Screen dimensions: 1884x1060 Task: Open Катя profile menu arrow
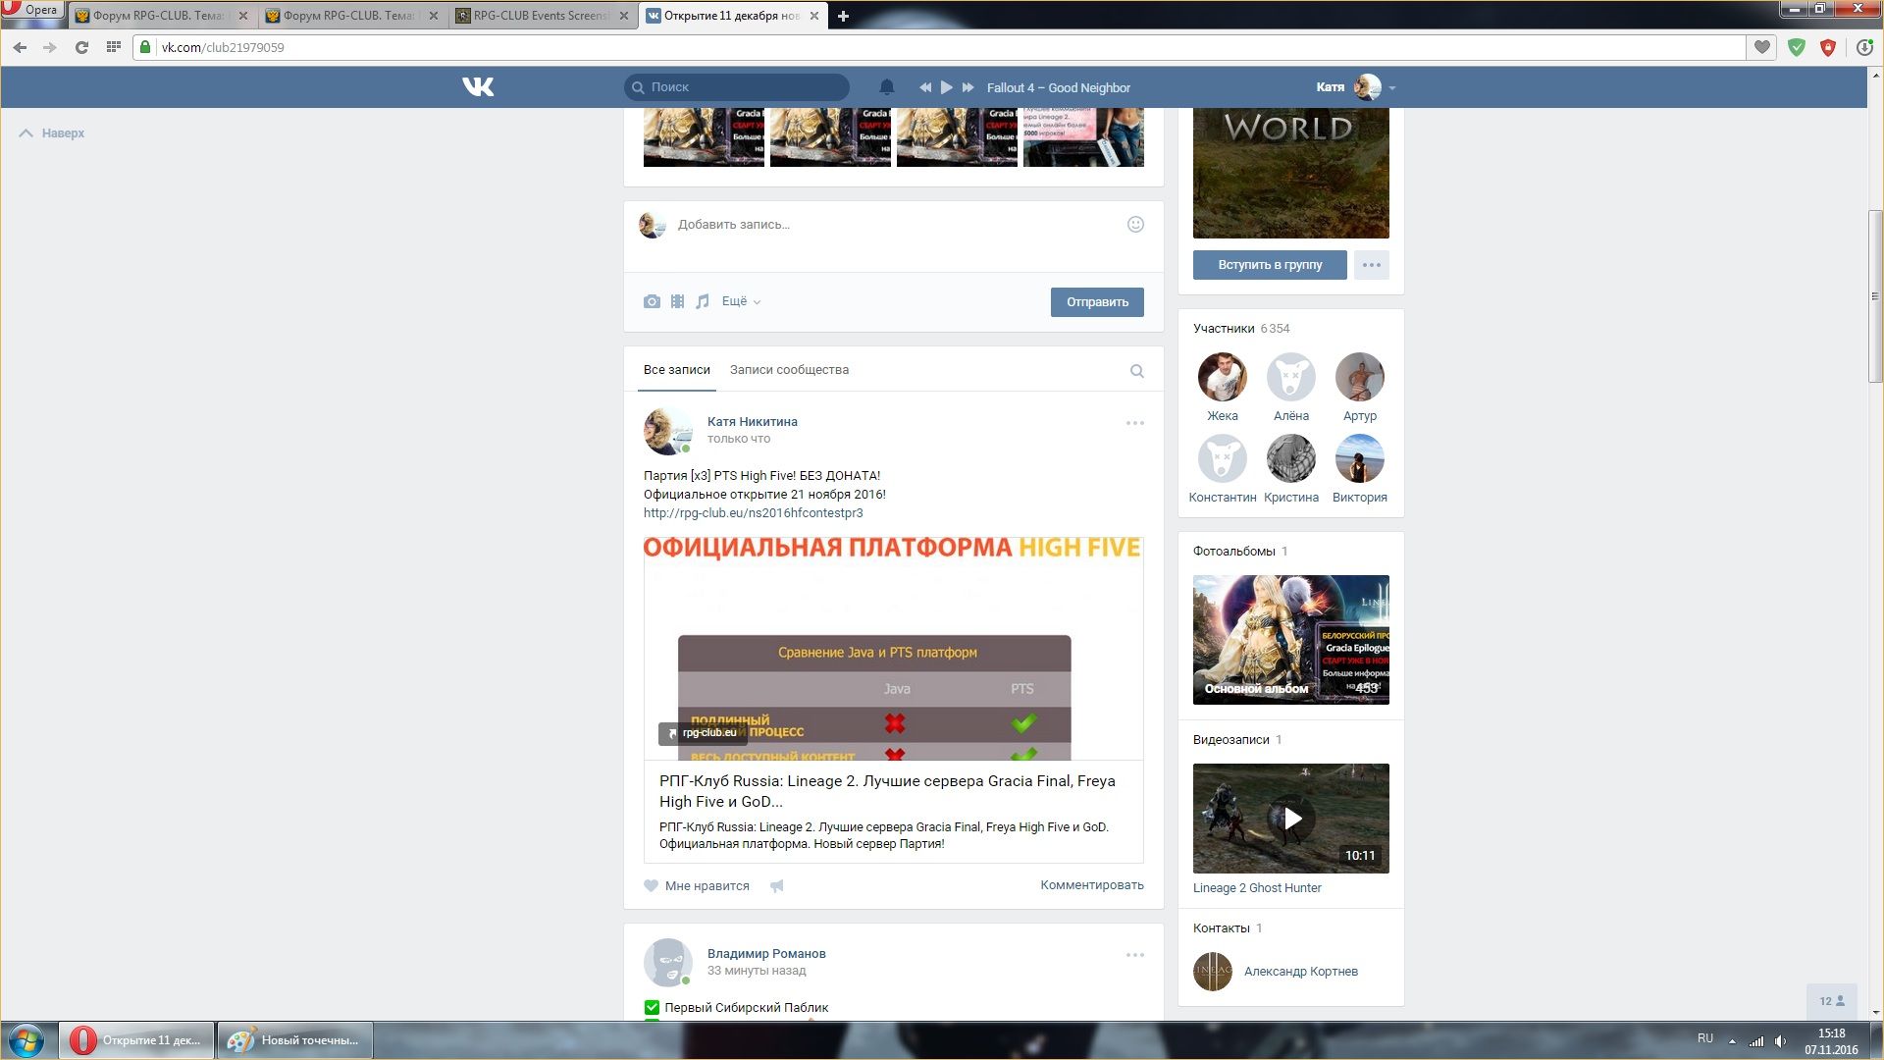[1392, 88]
